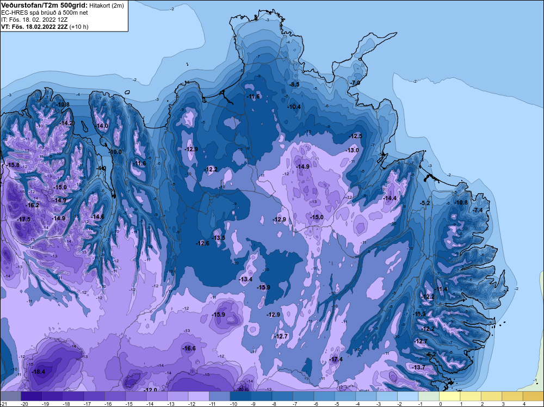Click the legend swatch between 2 and 3
This screenshot has height=407, width=544.
tap(492, 396)
